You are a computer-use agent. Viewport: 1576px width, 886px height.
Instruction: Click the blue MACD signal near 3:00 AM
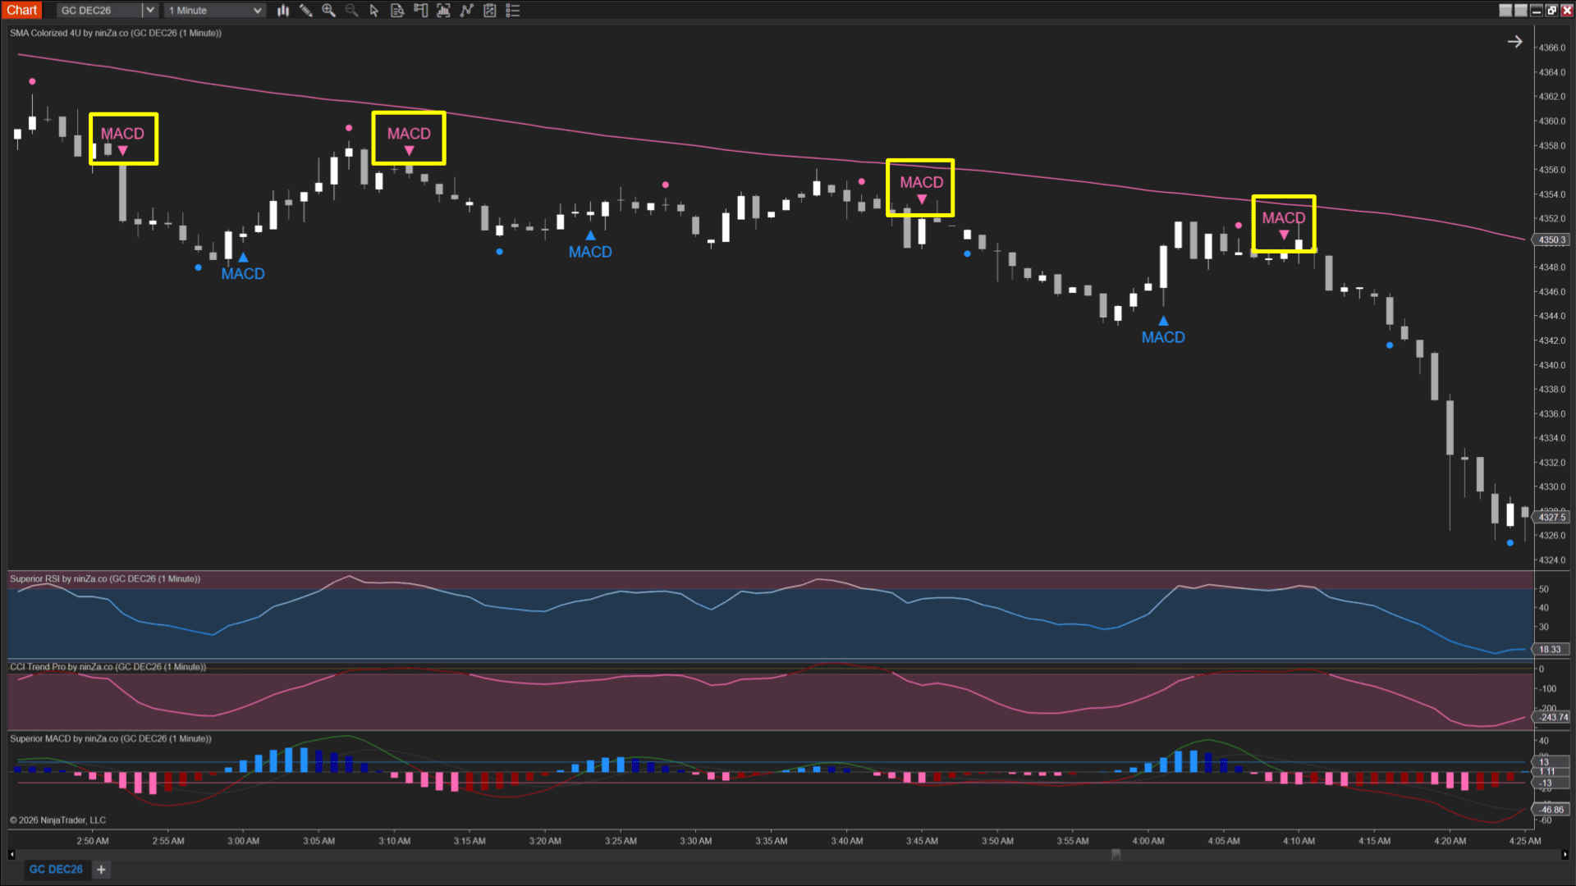[243, 268]
